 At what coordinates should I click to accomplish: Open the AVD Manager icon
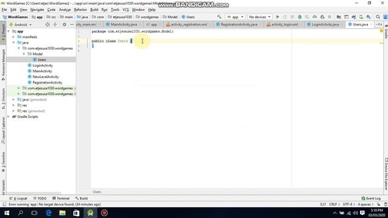point(361,17)
